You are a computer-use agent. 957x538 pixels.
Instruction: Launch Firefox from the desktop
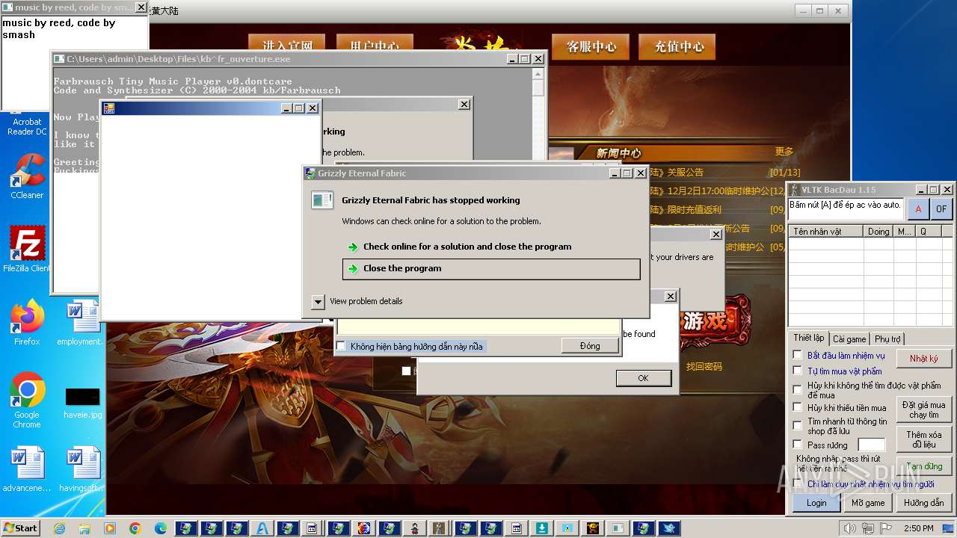tap(27, 322)
